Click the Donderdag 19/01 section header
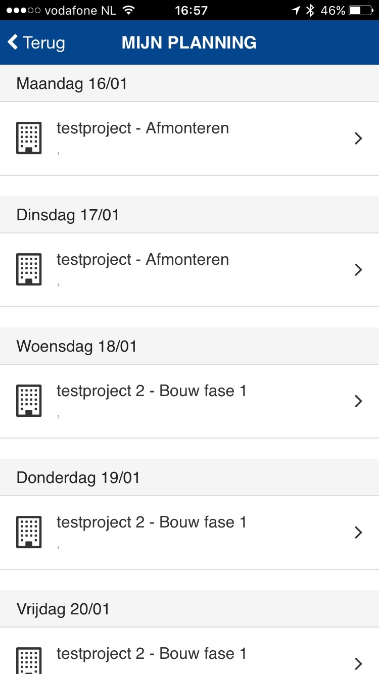The image size is (379, 674). click(x=189, y=477)
